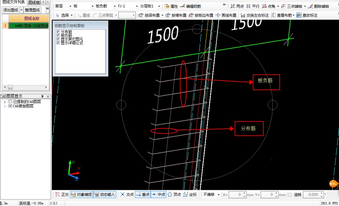
Task: Click the tab scroll right arrow
Action: click(48, 2)
